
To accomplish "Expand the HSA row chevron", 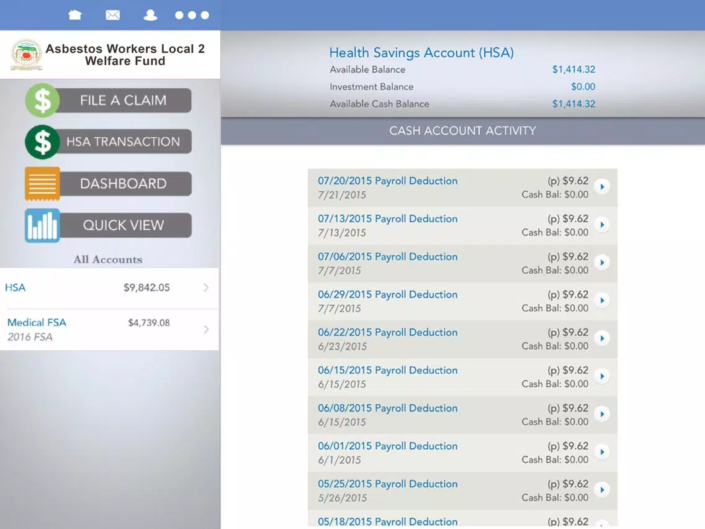I will tap(206, 287).
